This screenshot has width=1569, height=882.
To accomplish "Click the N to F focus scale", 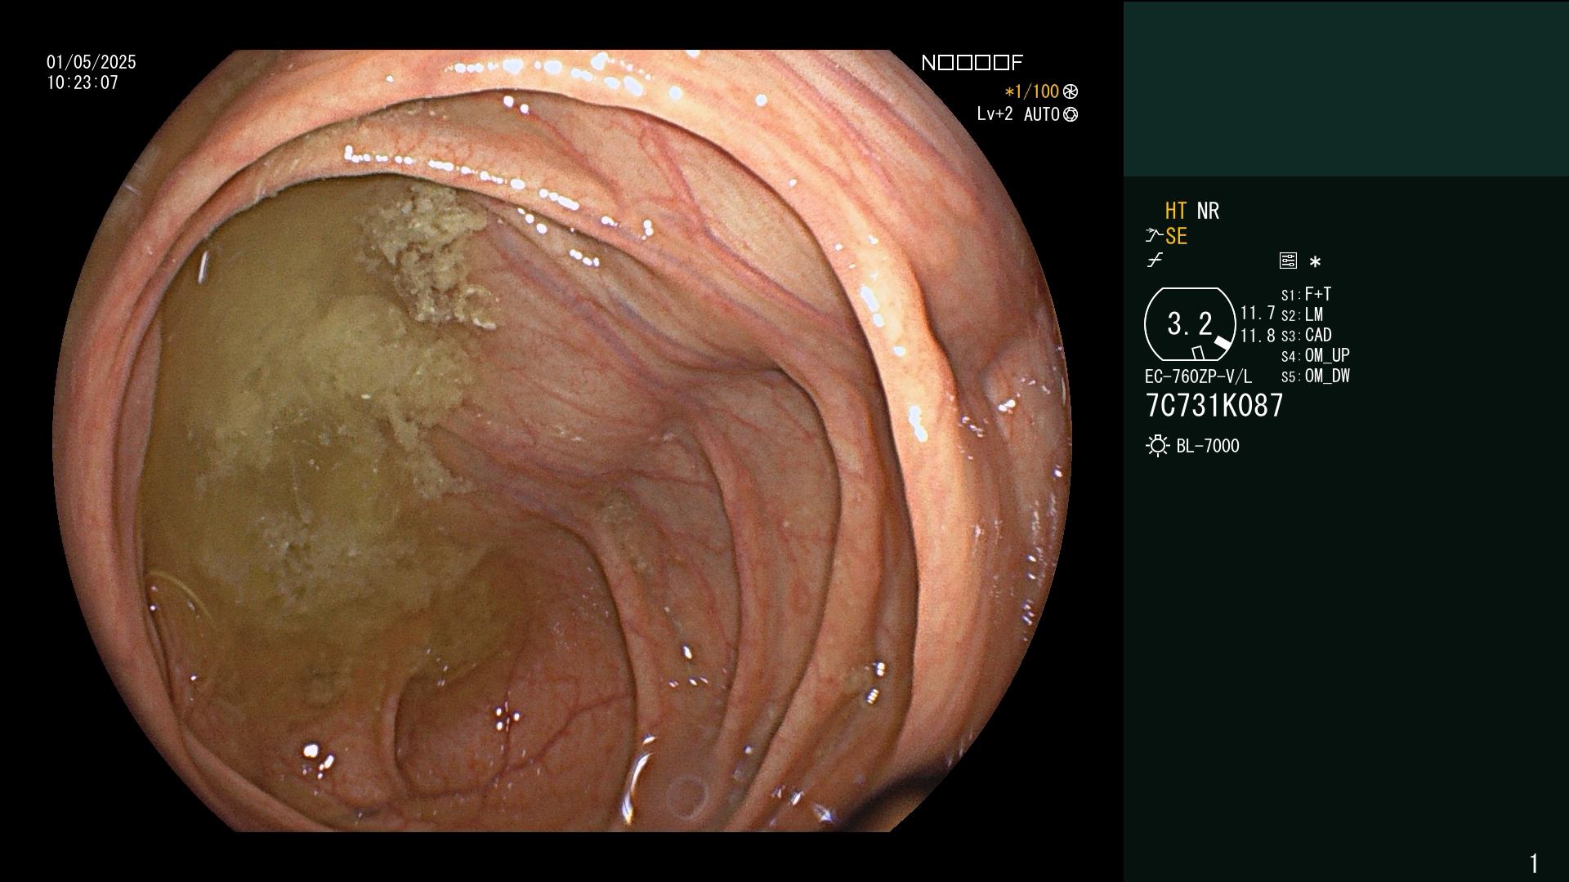I will tap(972, 63).
